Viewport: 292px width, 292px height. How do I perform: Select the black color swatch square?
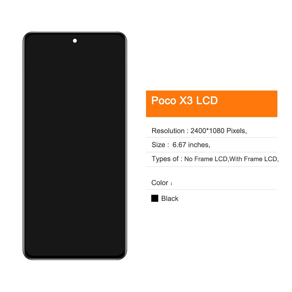tap(155, 198)
